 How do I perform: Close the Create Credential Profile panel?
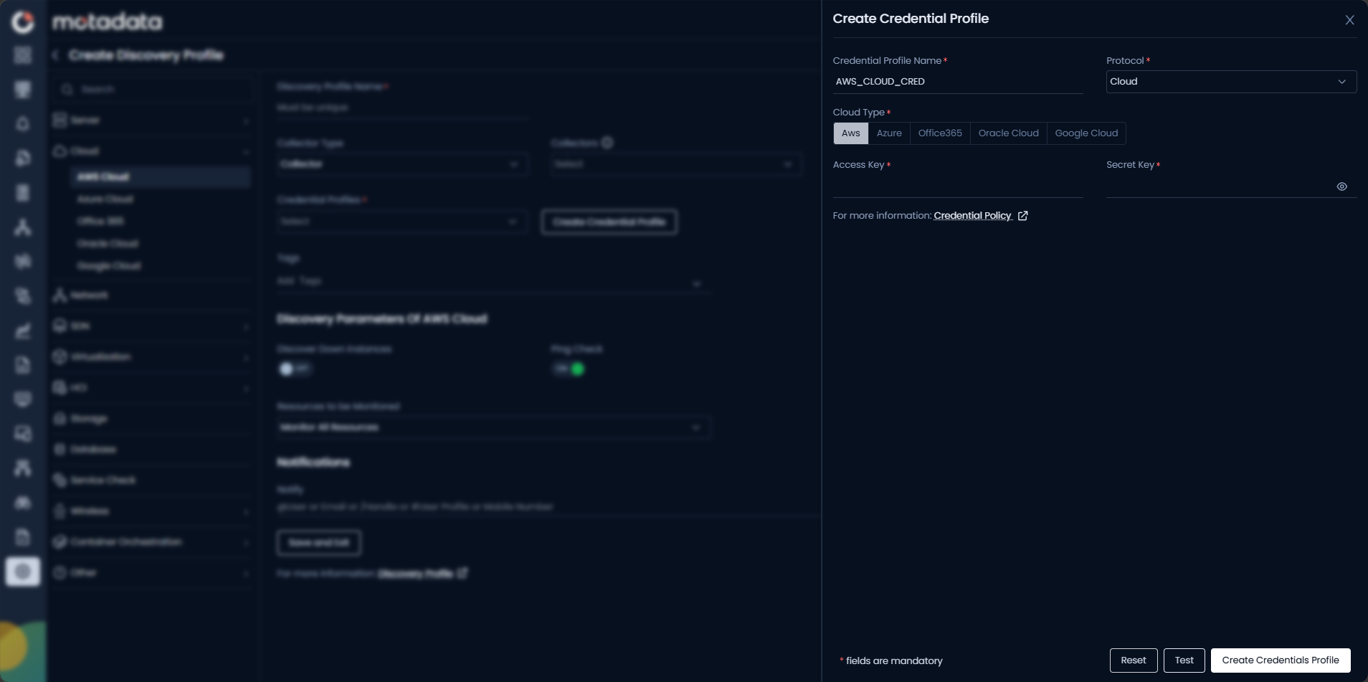pyautogui.click(x=1349, y=20)
